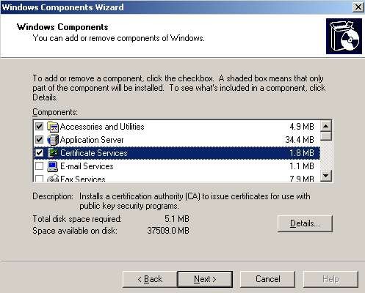
Task: Select the Fax Services row
Action: (x=176, y=178)
